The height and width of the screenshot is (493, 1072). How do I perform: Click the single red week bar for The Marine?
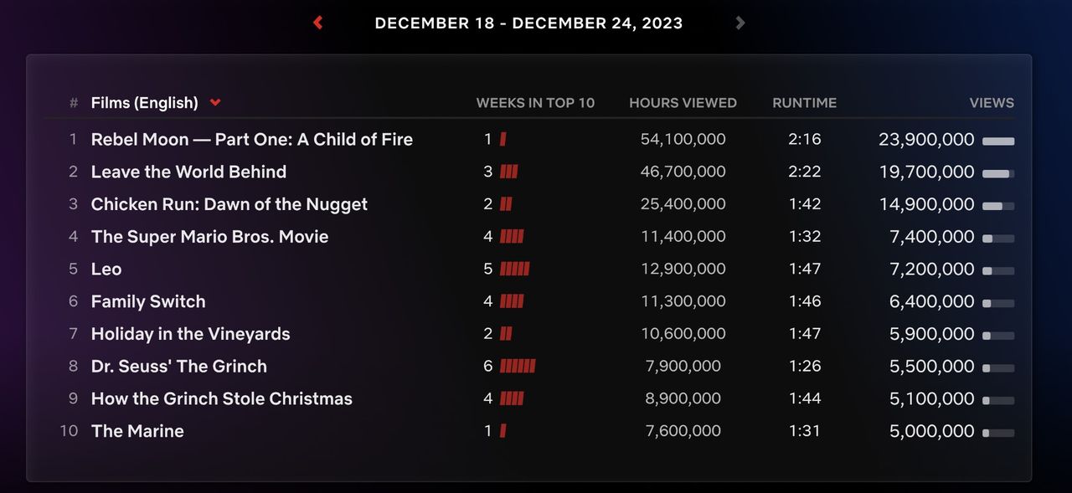tap(503, 431)
